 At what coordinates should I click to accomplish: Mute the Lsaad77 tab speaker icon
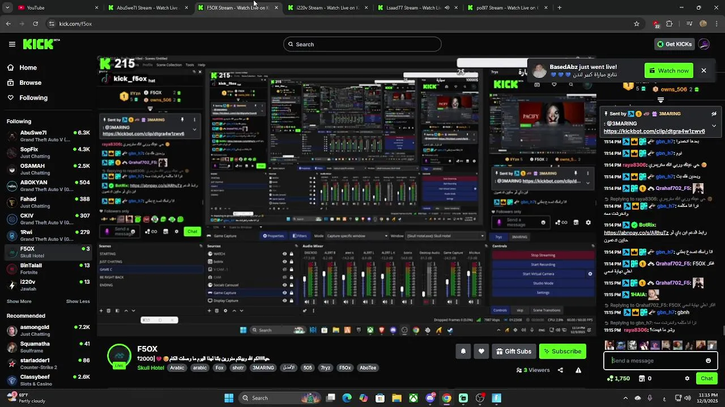447,8
